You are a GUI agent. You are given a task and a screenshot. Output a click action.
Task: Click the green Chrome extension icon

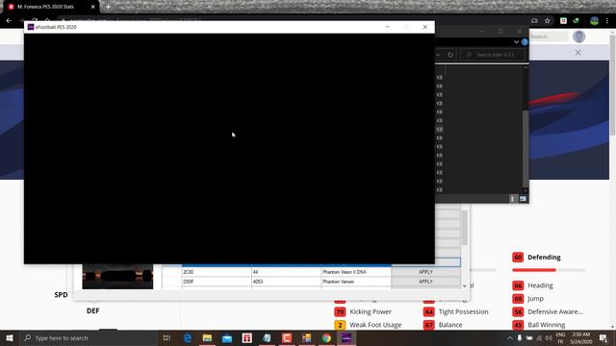(x=577, y=20)
